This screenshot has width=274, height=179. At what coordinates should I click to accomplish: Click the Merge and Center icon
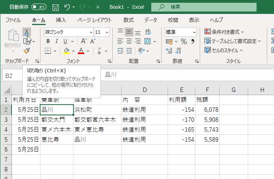(x=148, y=41)
